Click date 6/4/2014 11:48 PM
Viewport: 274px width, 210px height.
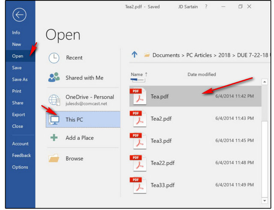235,162
